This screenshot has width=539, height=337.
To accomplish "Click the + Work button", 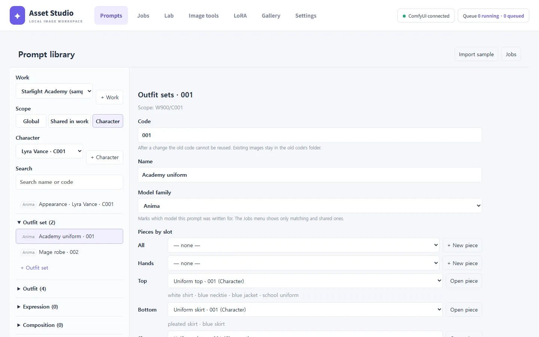I will point(109,97).
